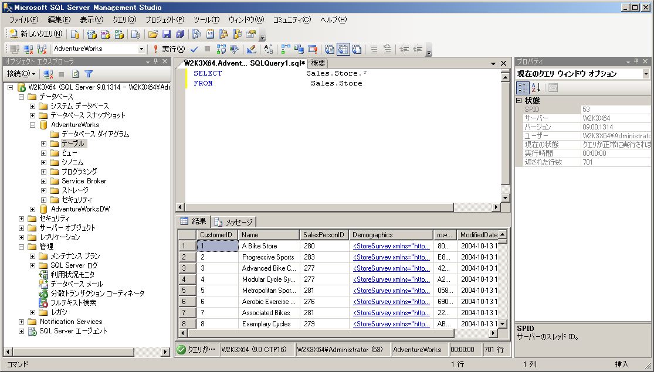Increase the indent of the query text

click(x=418, y=49)
